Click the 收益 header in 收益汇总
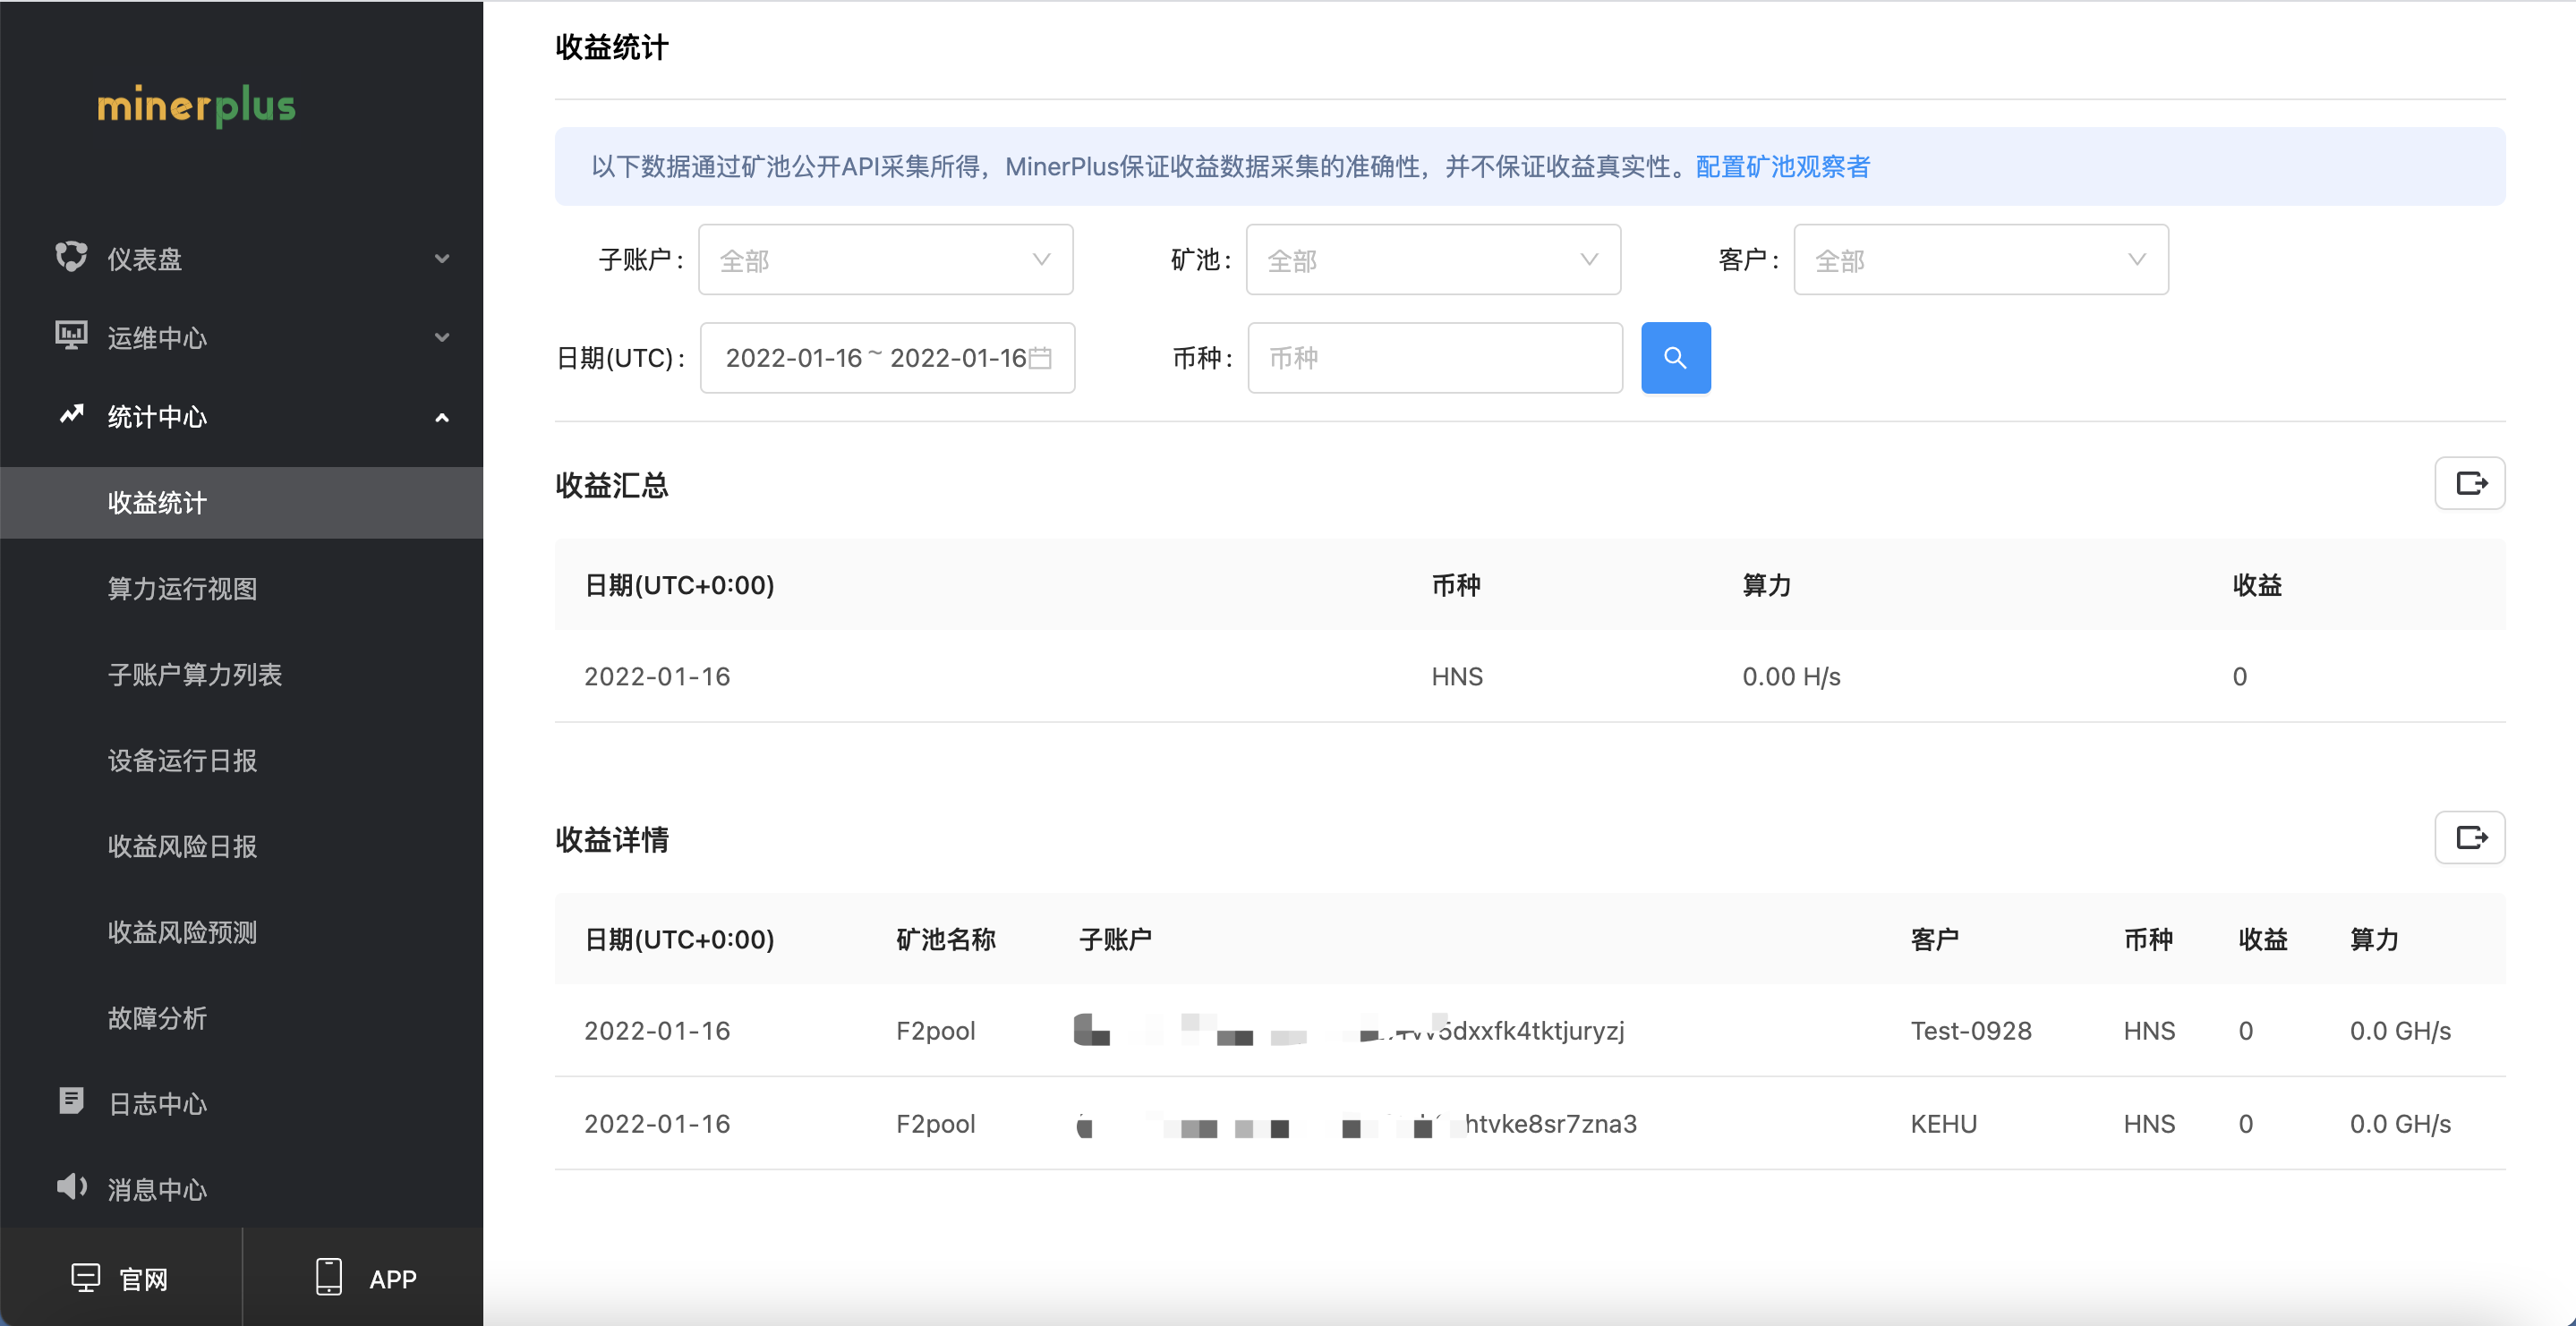The image size is (2576, 1326). click(x=2257, y=585)
